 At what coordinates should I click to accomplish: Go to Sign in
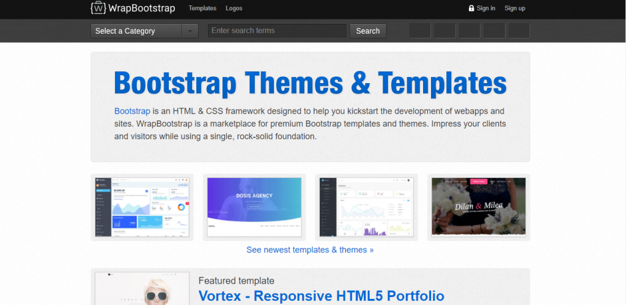point(486,8)
